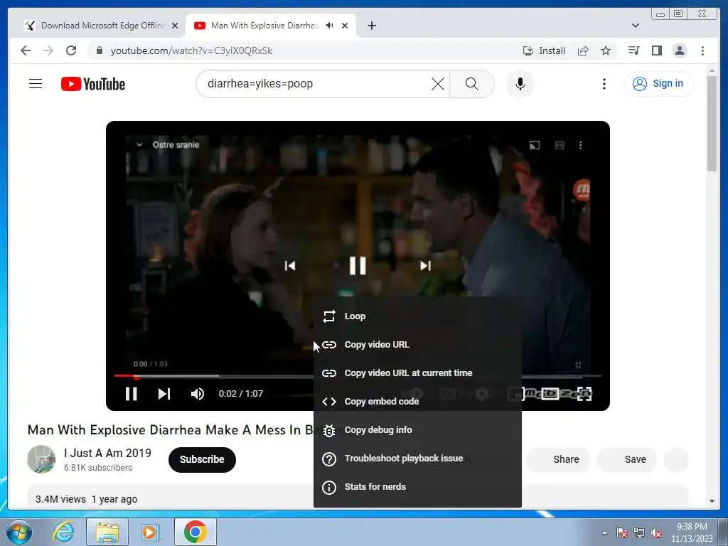
Task: Choose Loop from the context menu
Action: 417,316
